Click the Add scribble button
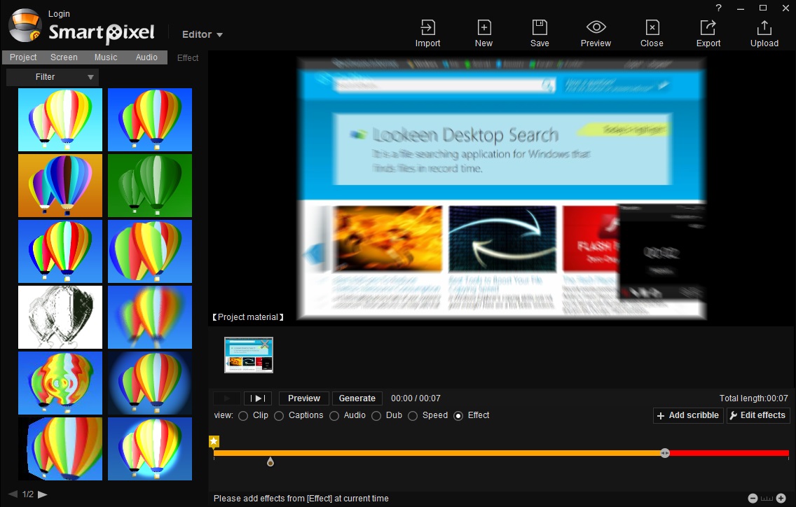Image resolution: width=796 pixels, height=507 pixels. [x=687, y=415]
